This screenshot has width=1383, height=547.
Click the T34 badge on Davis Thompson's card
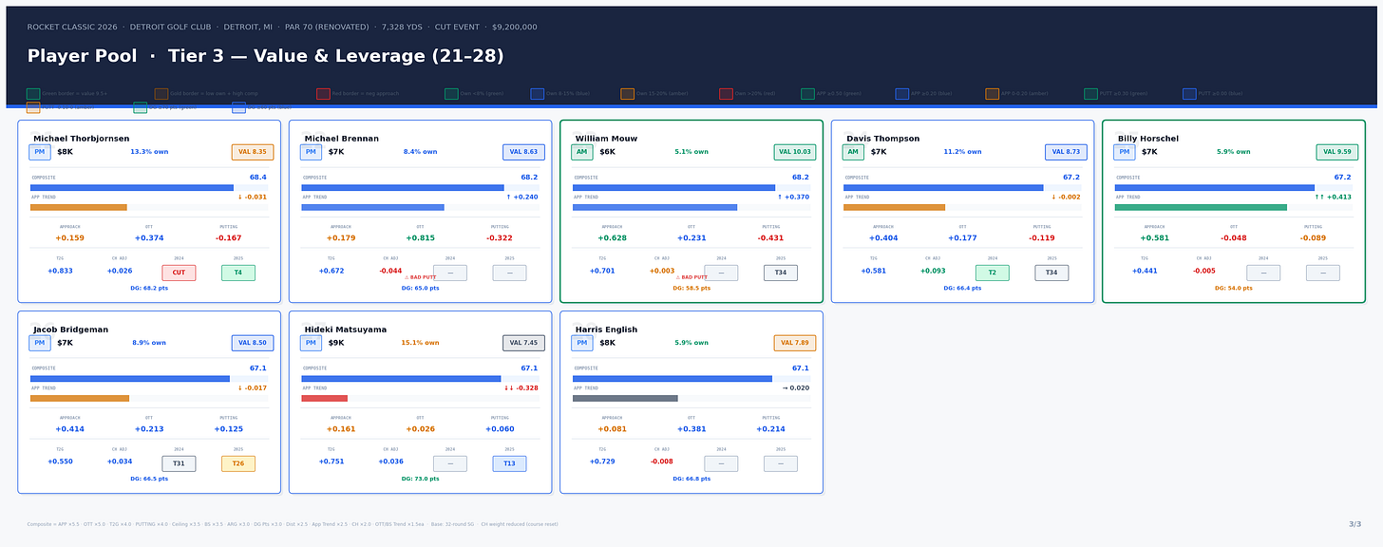click(1051, 273)
